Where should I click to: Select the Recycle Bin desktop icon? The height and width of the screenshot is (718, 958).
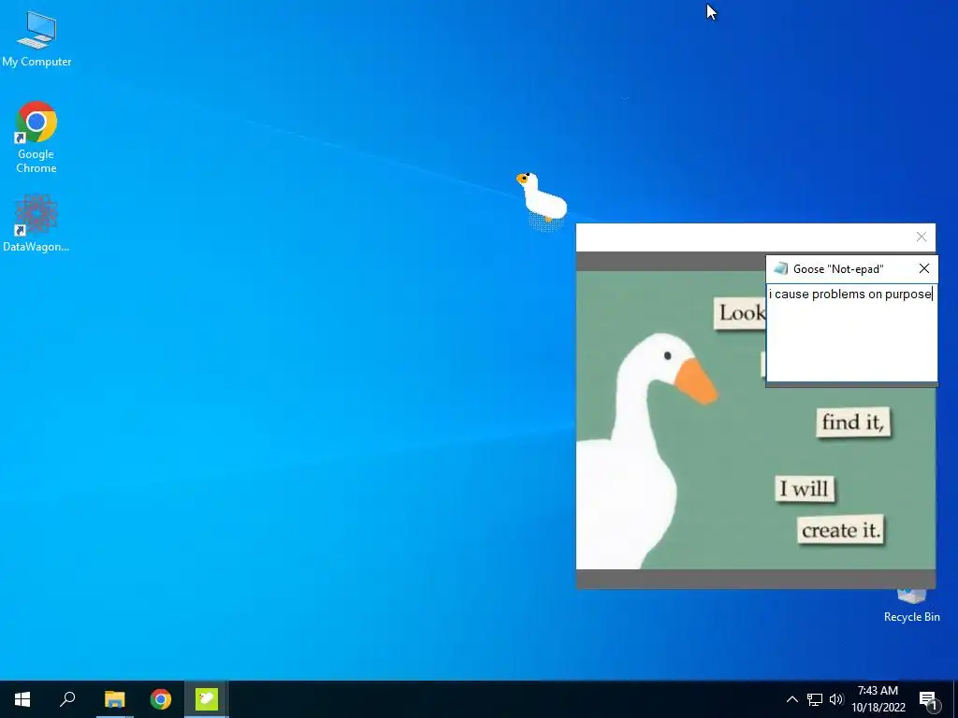coord(911,606)
